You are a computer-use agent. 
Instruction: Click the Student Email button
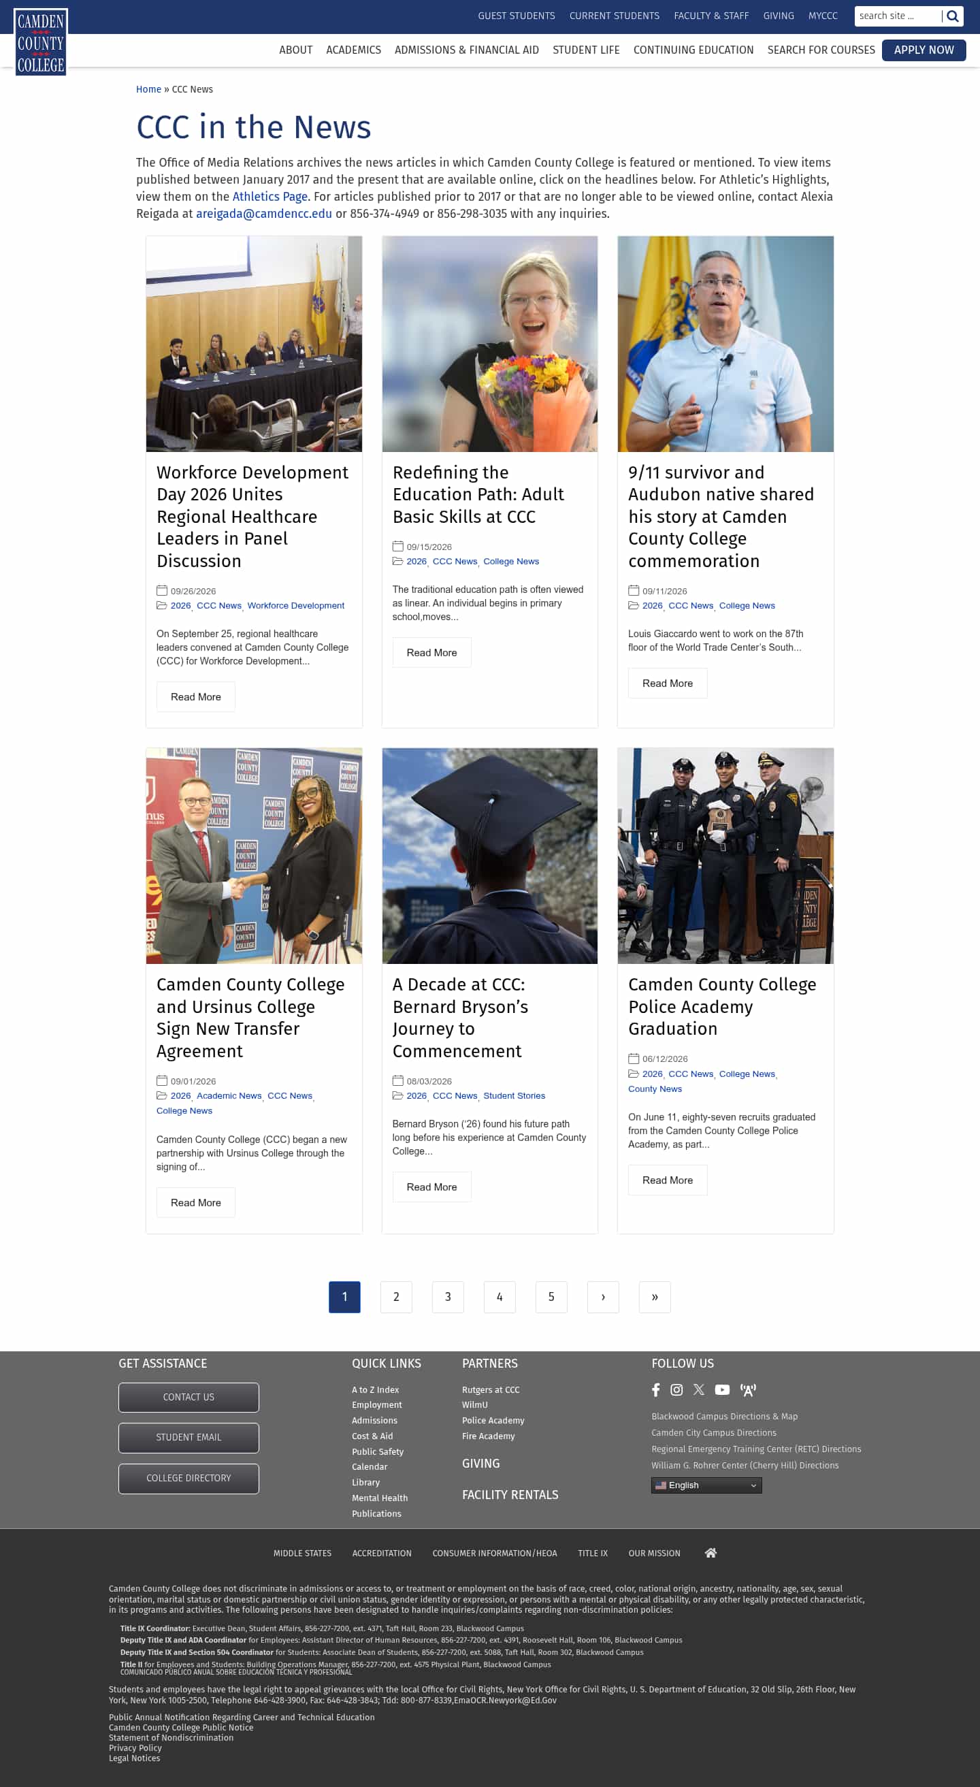click(x=189, y=1437)
